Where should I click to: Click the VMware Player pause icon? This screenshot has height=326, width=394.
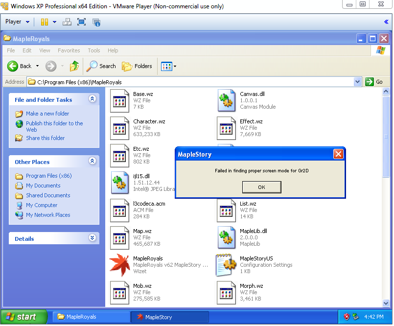[x=45, y=22]
